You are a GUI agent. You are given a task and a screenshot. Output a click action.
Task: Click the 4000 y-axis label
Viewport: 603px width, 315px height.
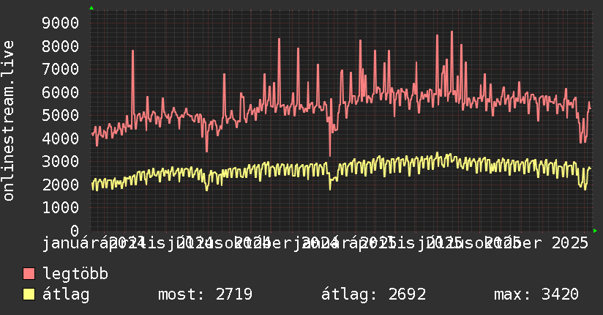pyautogui.click(x=61, y=138)
